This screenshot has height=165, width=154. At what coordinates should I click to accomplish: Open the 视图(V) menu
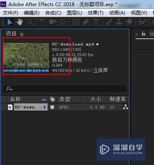(x=139, y=13)
